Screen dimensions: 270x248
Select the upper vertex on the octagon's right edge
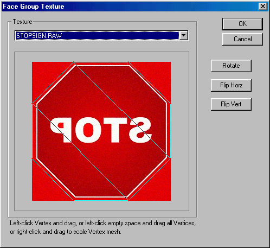tap(170, 104)
